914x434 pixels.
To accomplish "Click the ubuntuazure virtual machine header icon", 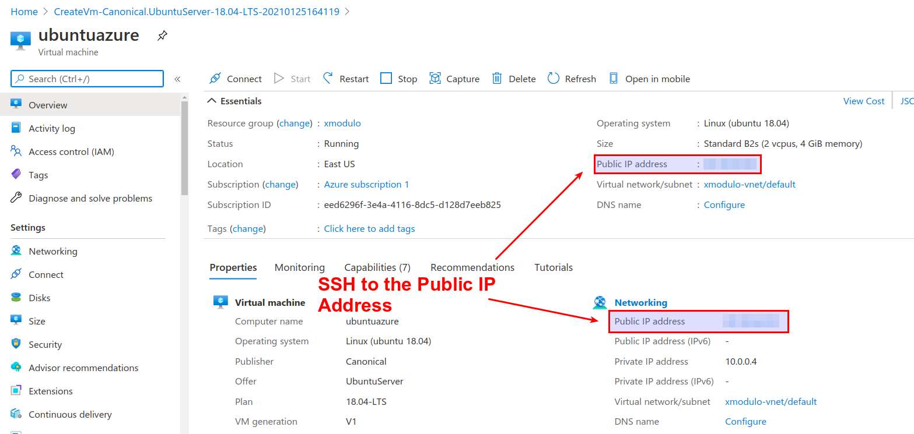I will coord(21,41).
